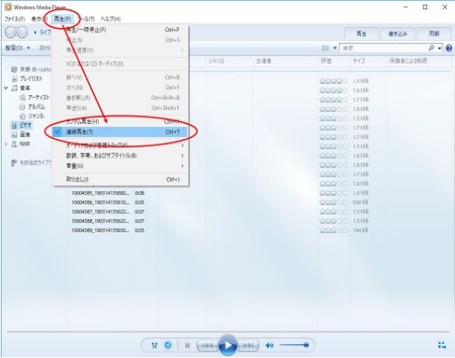This screenshot has width=455, height=358.
Task: Select file row 10004386_190314135610
Action: coord(100,203)
